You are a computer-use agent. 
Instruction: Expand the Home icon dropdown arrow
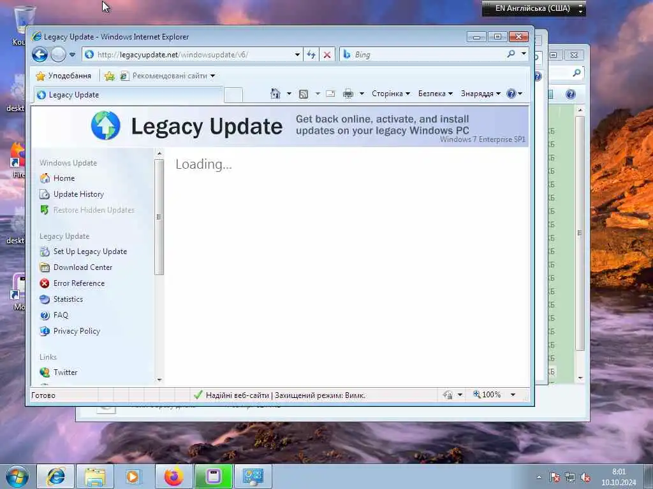pos(289,94)
